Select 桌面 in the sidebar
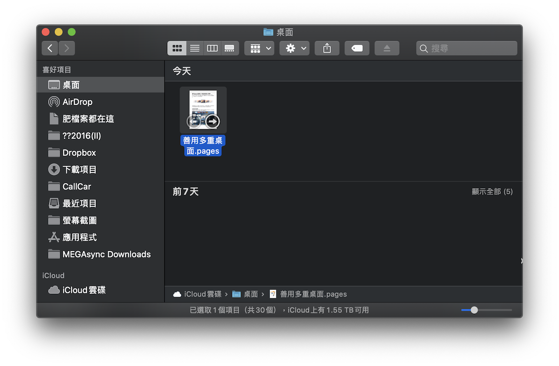Image resolution: width=559 pixels, height=366 pixels. point(100,85)
